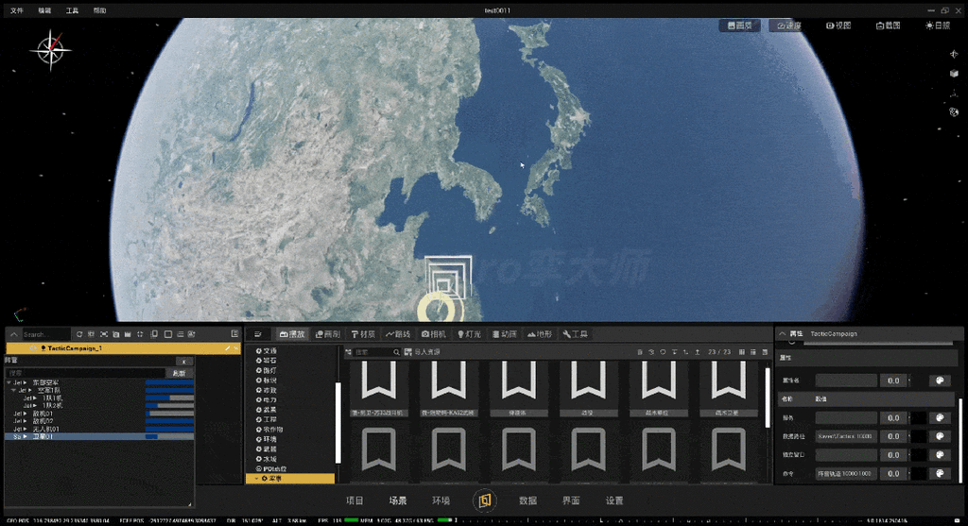
Task: Switch to the 摆放 tab
Action: pyautogui.click(x=293, y=334)
